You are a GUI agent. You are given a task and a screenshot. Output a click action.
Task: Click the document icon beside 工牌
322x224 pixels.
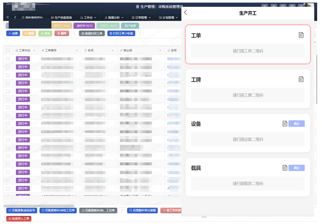click(301, 79)
